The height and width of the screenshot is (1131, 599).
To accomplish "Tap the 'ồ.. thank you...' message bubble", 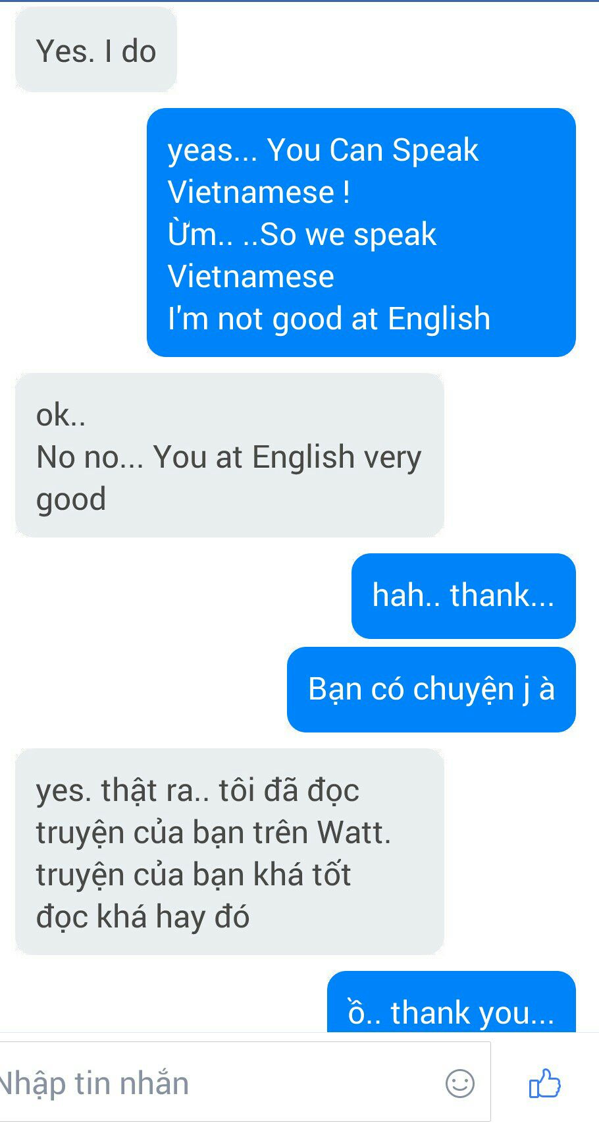I will click(452, 1003).
